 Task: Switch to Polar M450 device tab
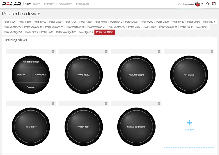point(101,22)
